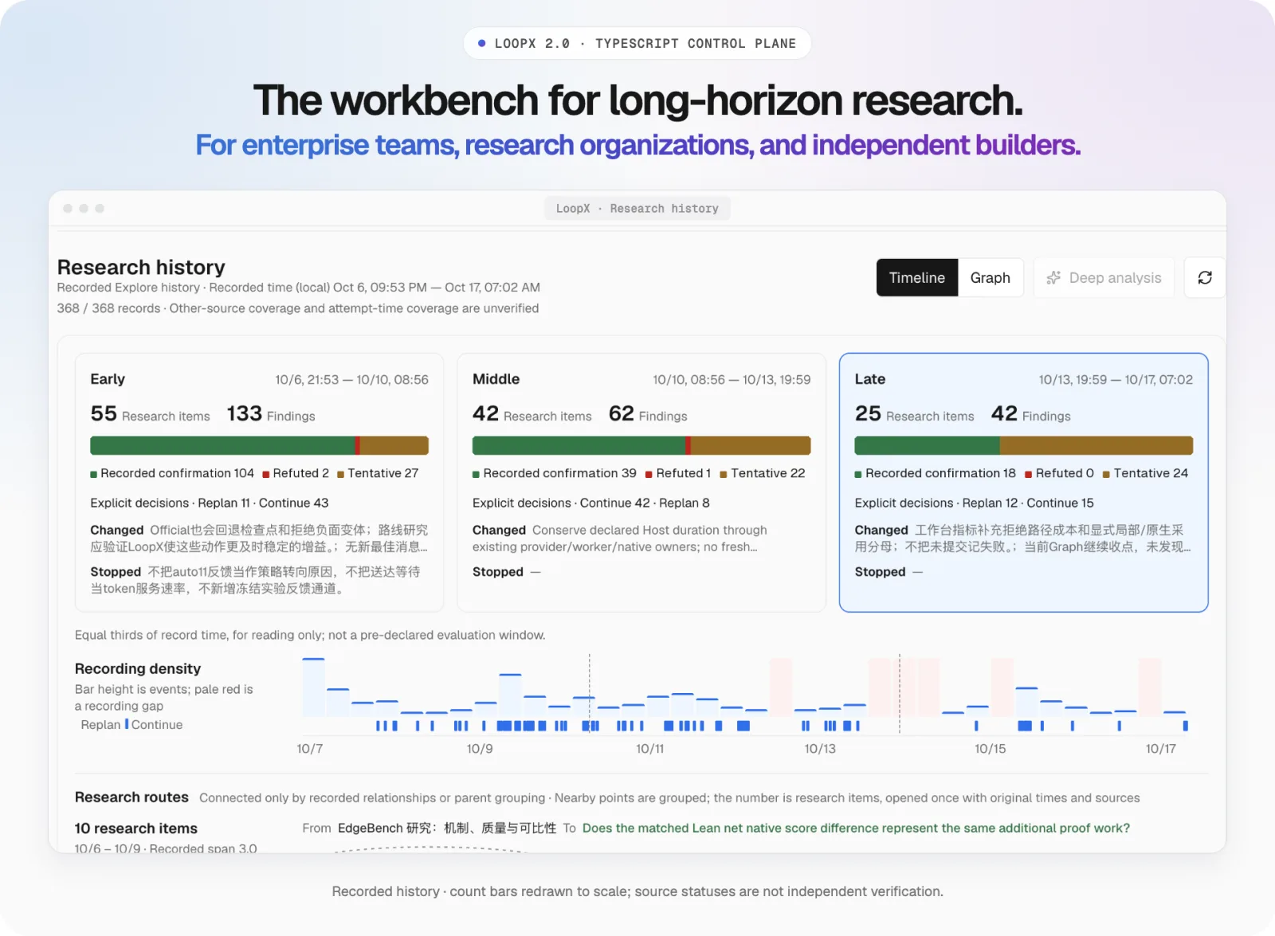Click the '62 Findings' count

(x=648, y=414)
